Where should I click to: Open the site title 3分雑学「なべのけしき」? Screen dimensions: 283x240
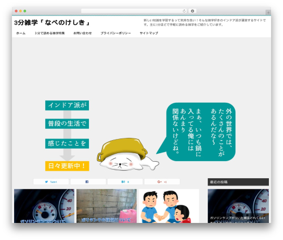[x=52, y=23]
